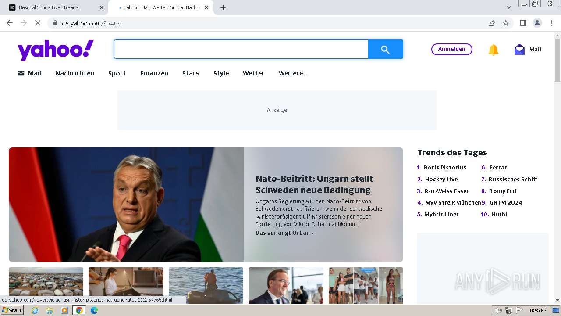Open trend Rot-Weiss Essen

click(x=447, y=191)
